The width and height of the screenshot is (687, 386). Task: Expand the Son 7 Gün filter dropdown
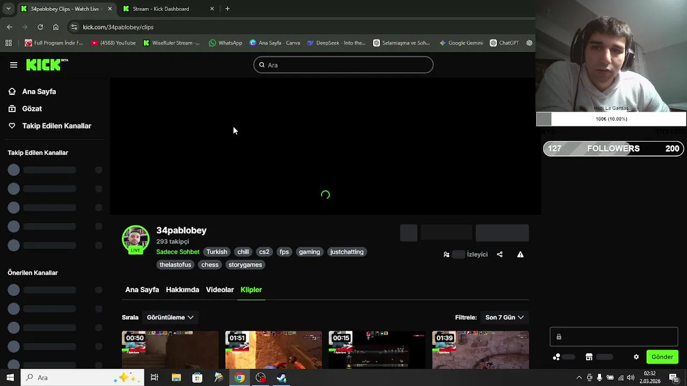point(505,317)
